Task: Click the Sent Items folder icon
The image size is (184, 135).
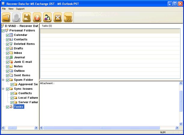Action: tap(11, 75)
